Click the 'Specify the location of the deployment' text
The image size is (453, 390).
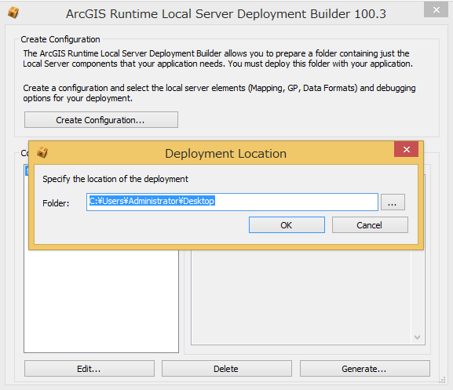pos(115,179)
